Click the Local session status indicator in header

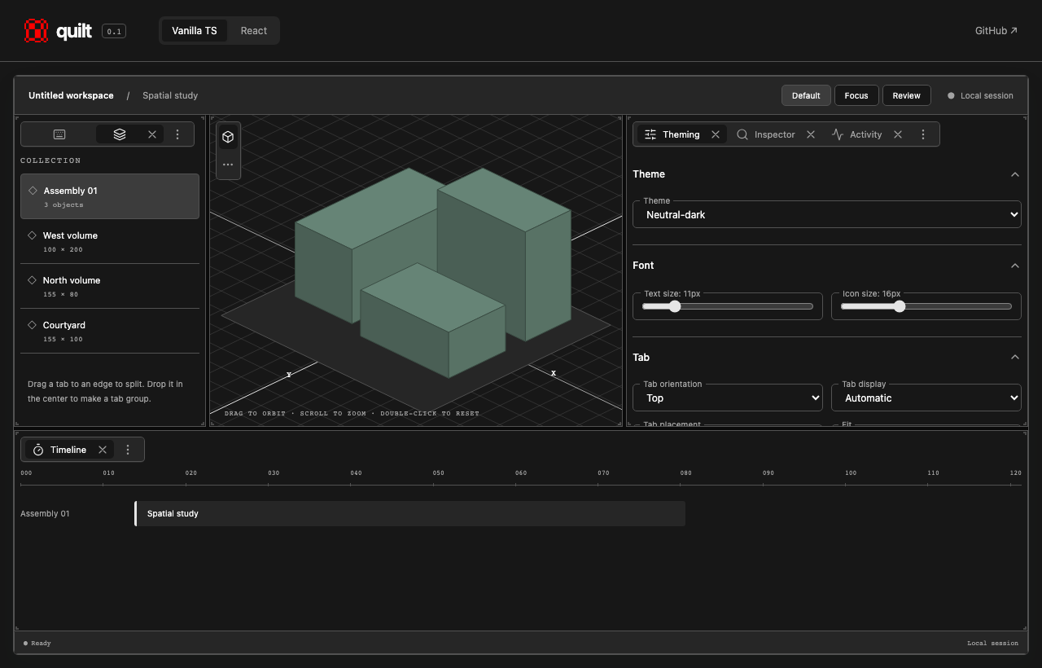click(980, 95)
